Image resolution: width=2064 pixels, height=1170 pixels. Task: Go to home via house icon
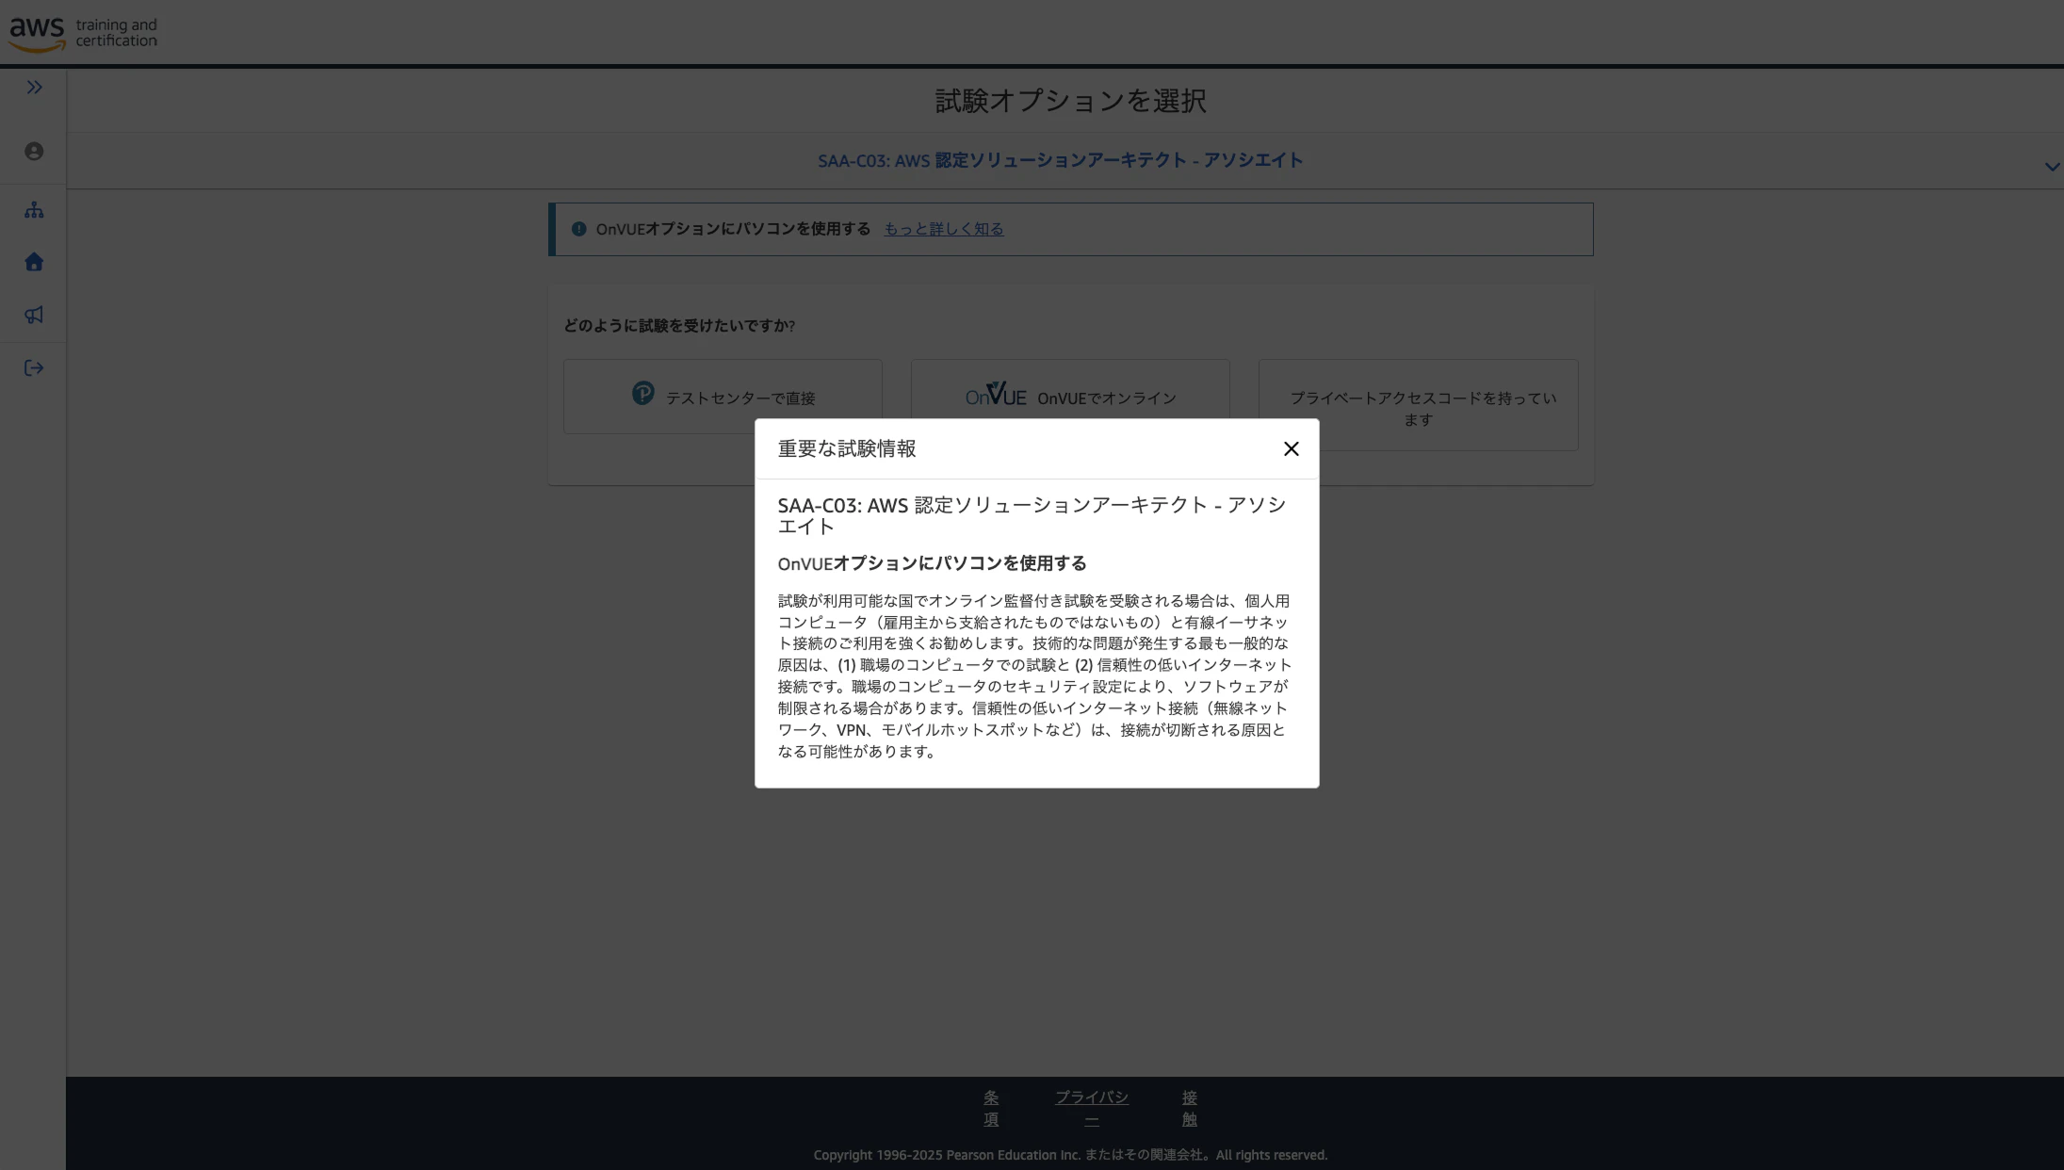pos(34,262)
